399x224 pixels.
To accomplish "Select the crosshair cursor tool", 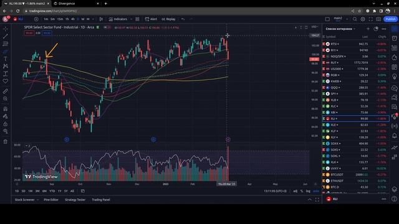I will pyautogui.click(x=6, y=29).
